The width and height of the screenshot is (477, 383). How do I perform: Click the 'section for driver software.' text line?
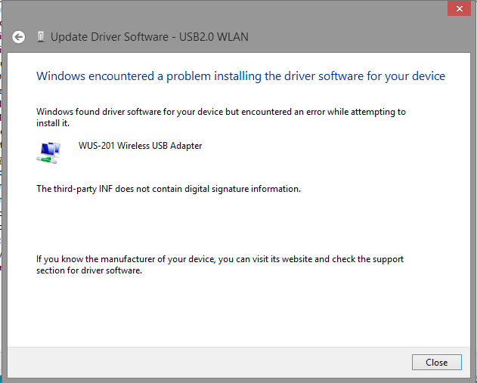89,270
